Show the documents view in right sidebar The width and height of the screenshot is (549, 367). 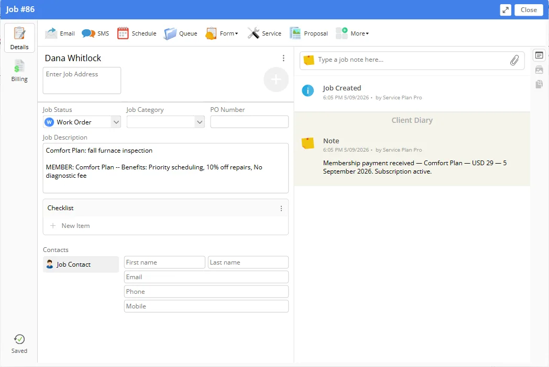[x=539, y=84]
